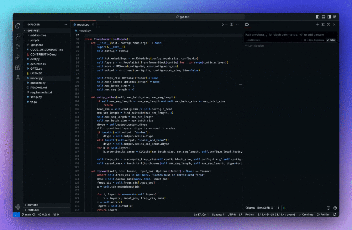Open the Testing flask icon
The image size is (352, 230).
point(18,78)
